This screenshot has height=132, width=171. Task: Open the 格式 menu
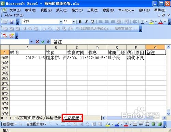77,10
